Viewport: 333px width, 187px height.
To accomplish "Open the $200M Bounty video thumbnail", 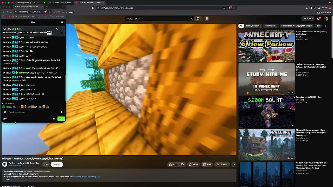I will pos(267,112).
